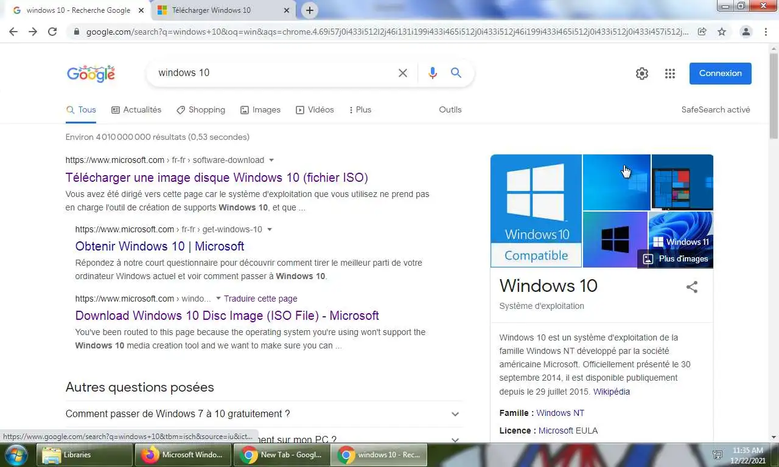This screenshot has width=779, height=467.
Task: Click the share page icon in address bar
Action: 702,32
